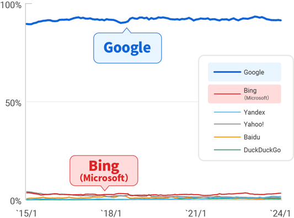Screen dimensions: 294x218
Task: Click the Bing (Microsoft) legend entry
Action: 244,94
